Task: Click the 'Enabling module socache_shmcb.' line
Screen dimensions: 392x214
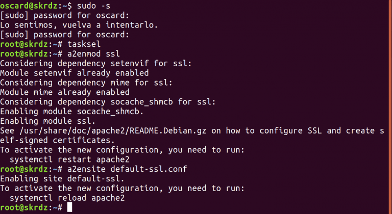Action: click(72, 112)
